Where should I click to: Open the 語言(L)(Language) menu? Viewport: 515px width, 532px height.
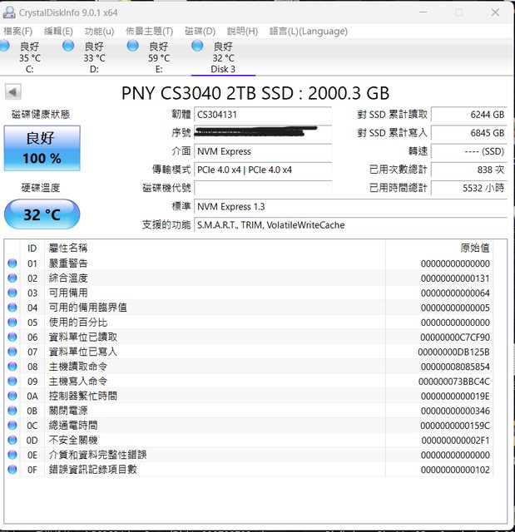coord(296,31)
